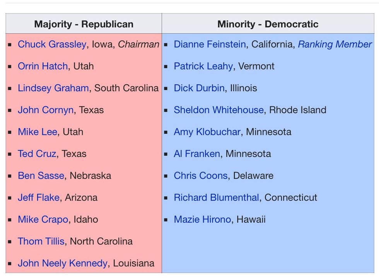Open the Ranking Member link
This screenshot has height=278, width=379.
pyautogui.click(x=335, y=44)
